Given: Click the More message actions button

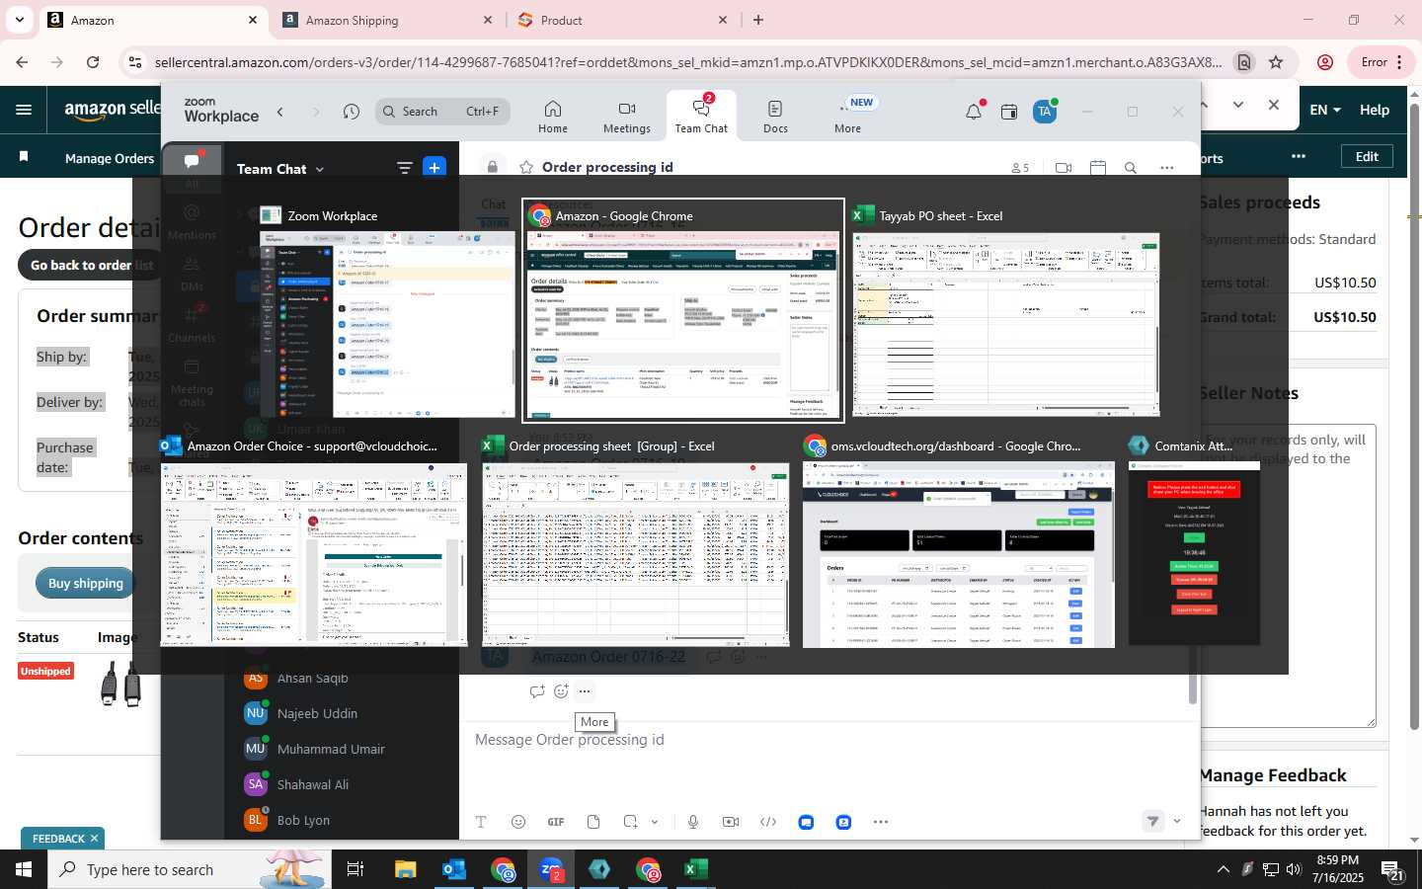Looking at the screenshot, I should pyautogui.click(x=585, y=691).
